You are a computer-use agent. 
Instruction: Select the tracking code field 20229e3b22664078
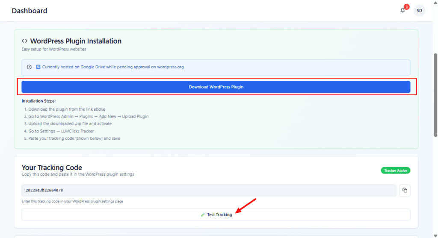[209, 190]
